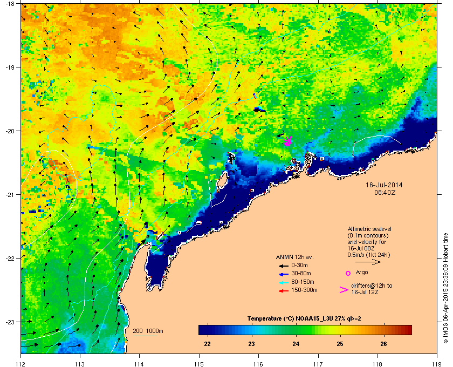Click the colorbar tick label 23
Screen dimensions: 453x367
pos(251,344)
